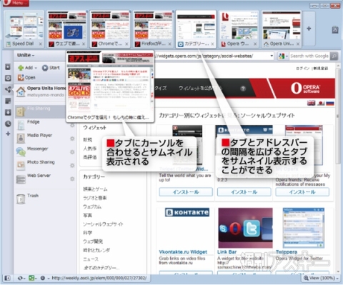This screenshot has width=343, height=285.
Task: Toggle the panel sidebar button in status bar
Action: tap(7, 278)
